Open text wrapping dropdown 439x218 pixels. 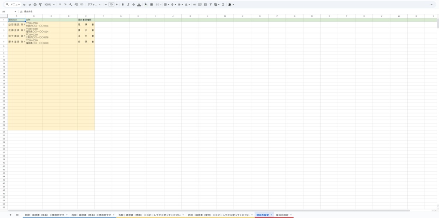pyautogui.click(x=180, y=4)
